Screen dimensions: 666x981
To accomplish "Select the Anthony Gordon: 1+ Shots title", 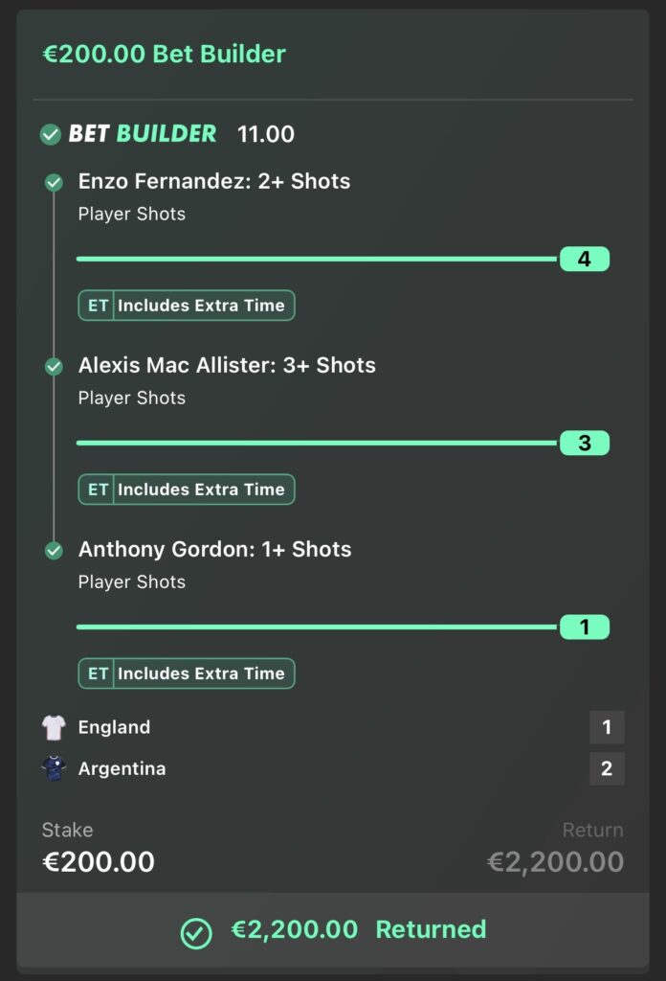I will coord(215,549).
